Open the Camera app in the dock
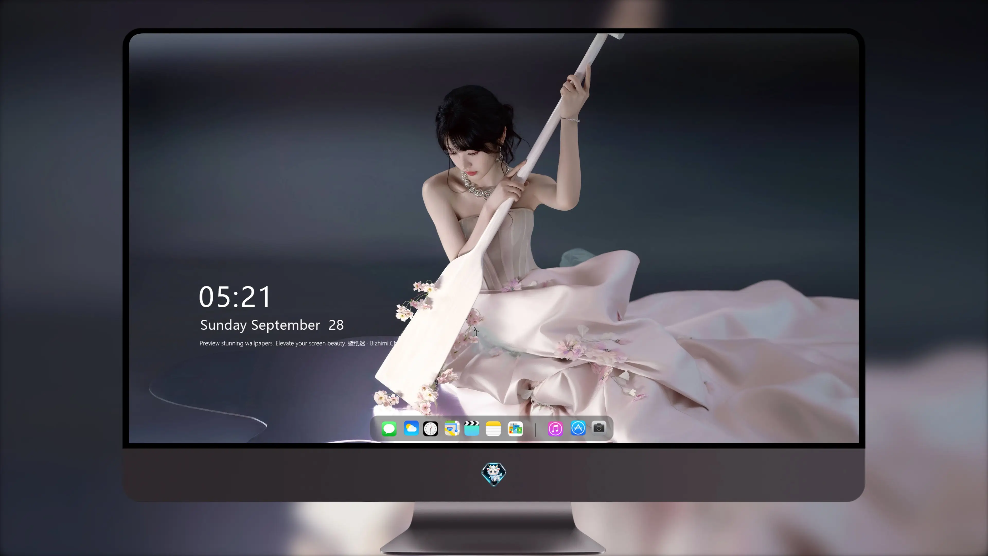Viewport: 988px width, 556px height. [599, 428]
